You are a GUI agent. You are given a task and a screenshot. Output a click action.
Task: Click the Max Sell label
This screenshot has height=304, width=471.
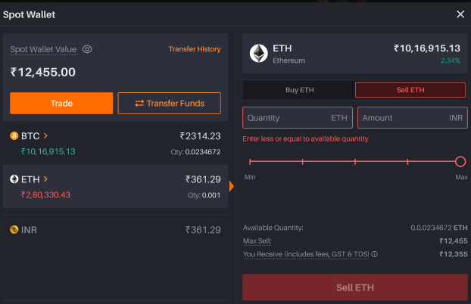[x=257, y=241]
